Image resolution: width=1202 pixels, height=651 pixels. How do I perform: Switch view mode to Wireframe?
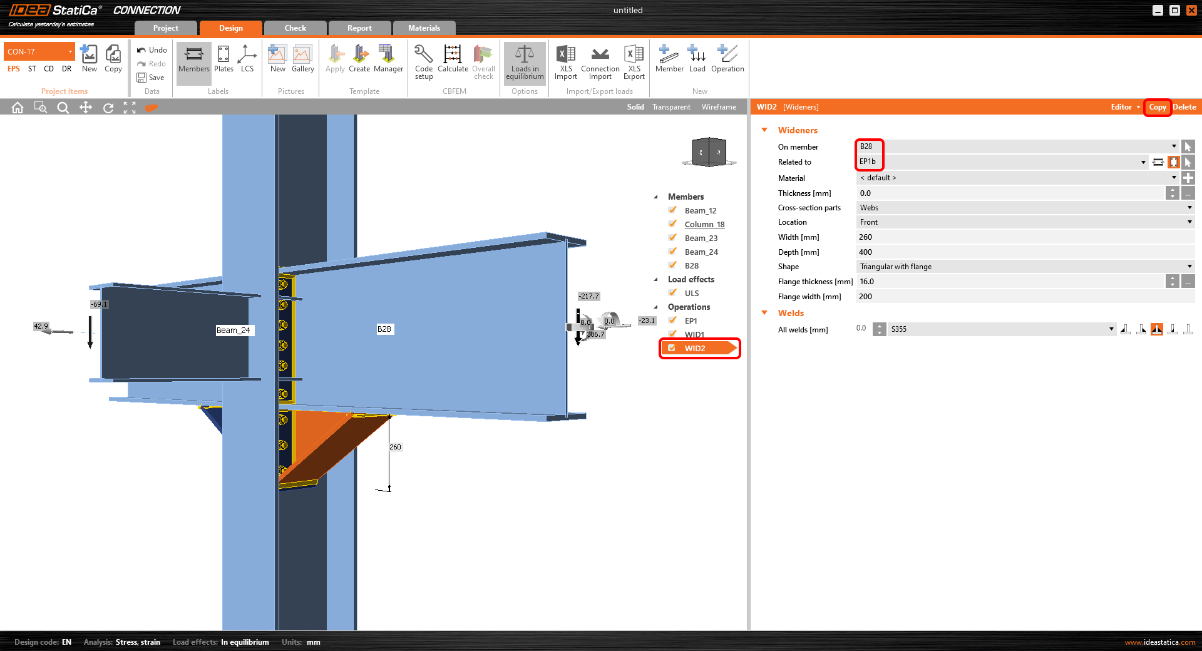[x=719, y=107]
